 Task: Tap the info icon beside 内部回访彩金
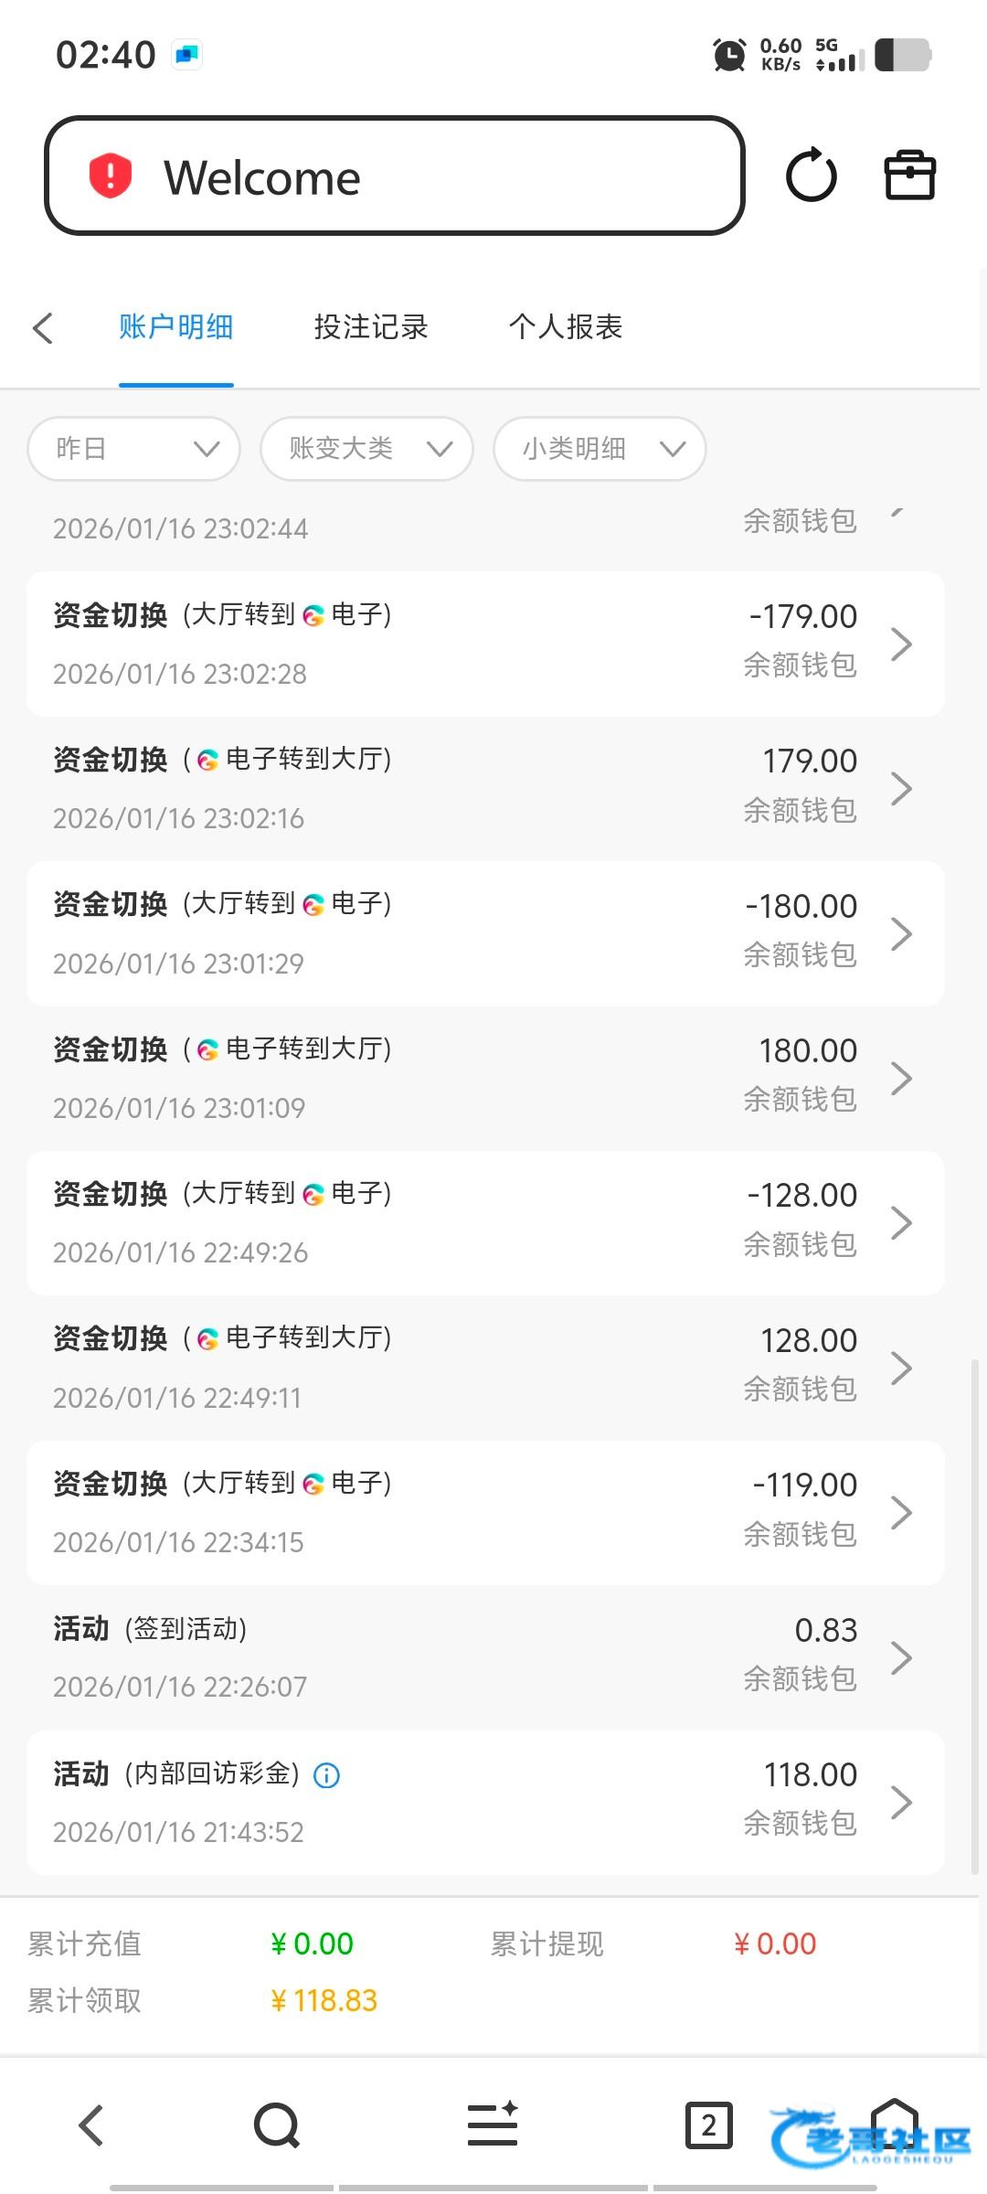pyautogui.click(x=326, y=1775)
